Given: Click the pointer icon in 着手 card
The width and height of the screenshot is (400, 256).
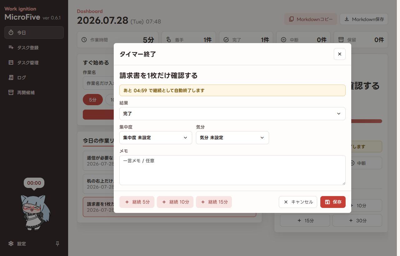Looking at the screenshot, I should 169,40.
